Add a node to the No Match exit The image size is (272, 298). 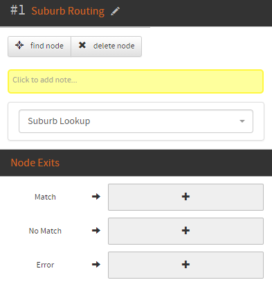point(185,231)
